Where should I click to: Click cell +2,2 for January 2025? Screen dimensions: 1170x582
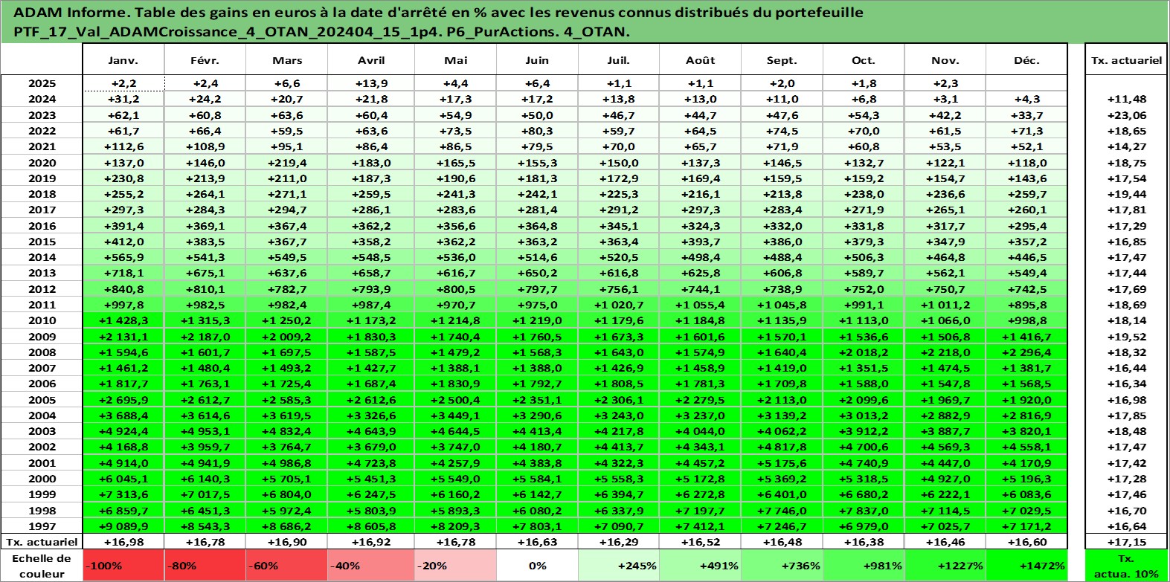pyautogui.click(x=123, y=83)
